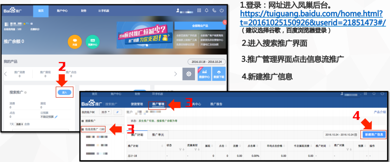The width and height of the screenshot is (390, 162).
Task: Click the 新建推广信息 button
Action: pos(374,134)
